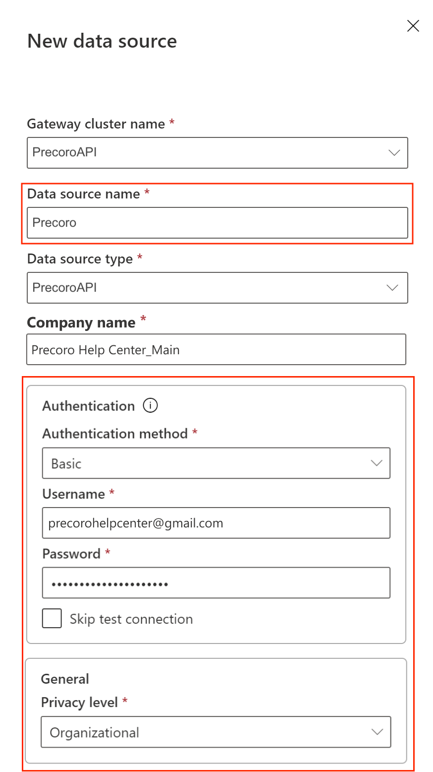Viewport: 433px width, 772px height.
Task: Click the Skip test connection label text
Action: click(x=131, y=619)
